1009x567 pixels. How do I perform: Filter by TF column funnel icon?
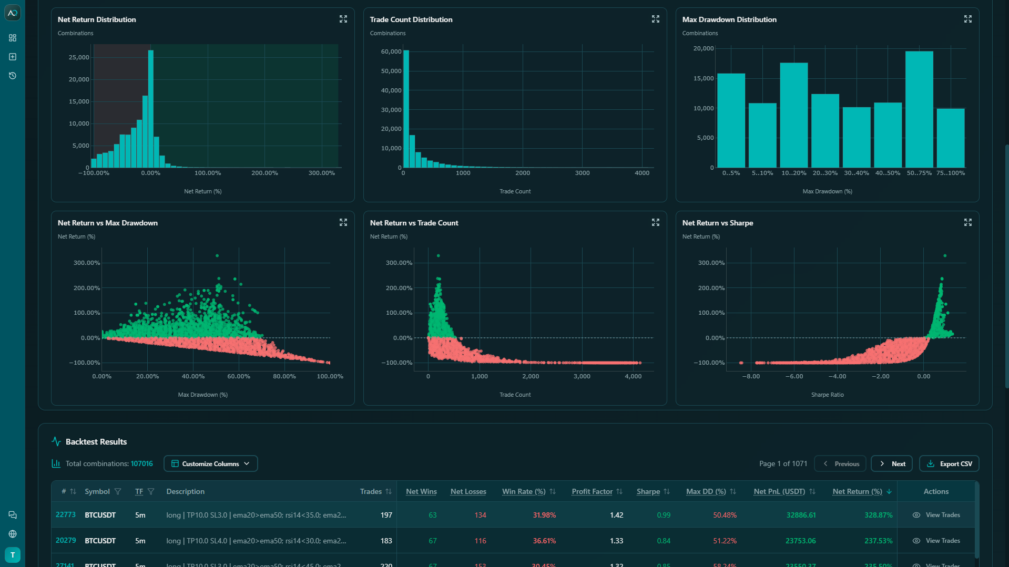tap(151, 491)
